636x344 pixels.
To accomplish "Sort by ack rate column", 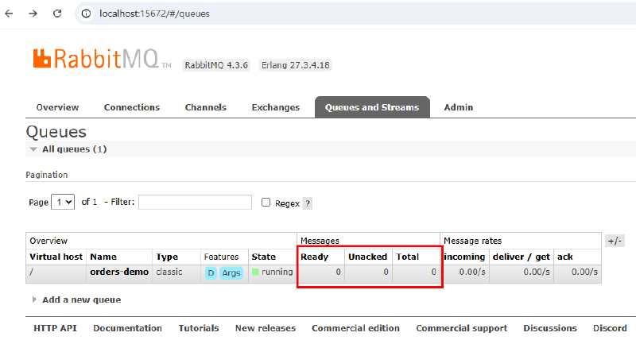I will coord(565,257).
